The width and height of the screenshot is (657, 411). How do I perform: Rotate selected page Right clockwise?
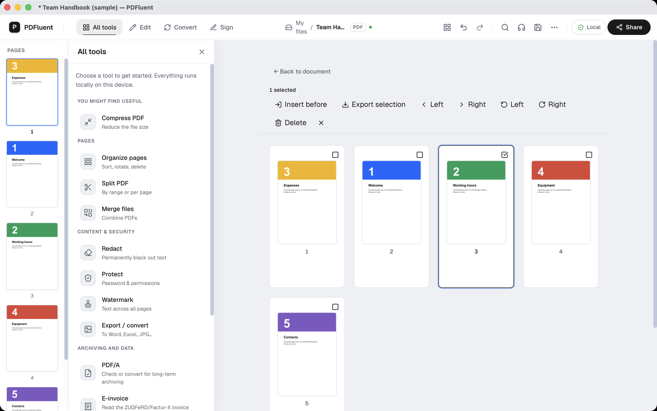click(x=552, y=104)
